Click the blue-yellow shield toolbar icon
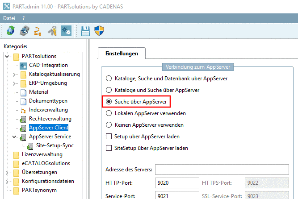Viewport: 298px width, 199px height. pyautogui.click(x=99, y=30)
